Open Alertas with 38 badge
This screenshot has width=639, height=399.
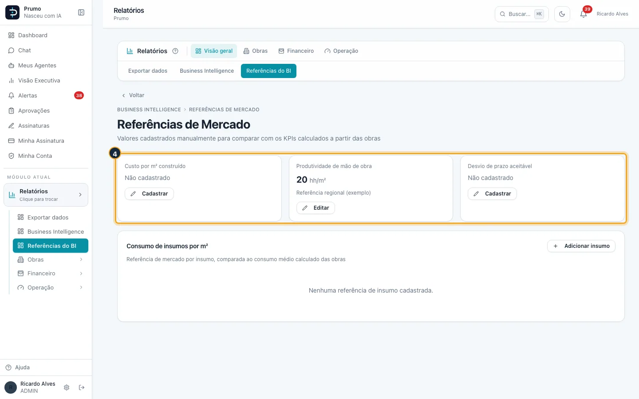46,96
